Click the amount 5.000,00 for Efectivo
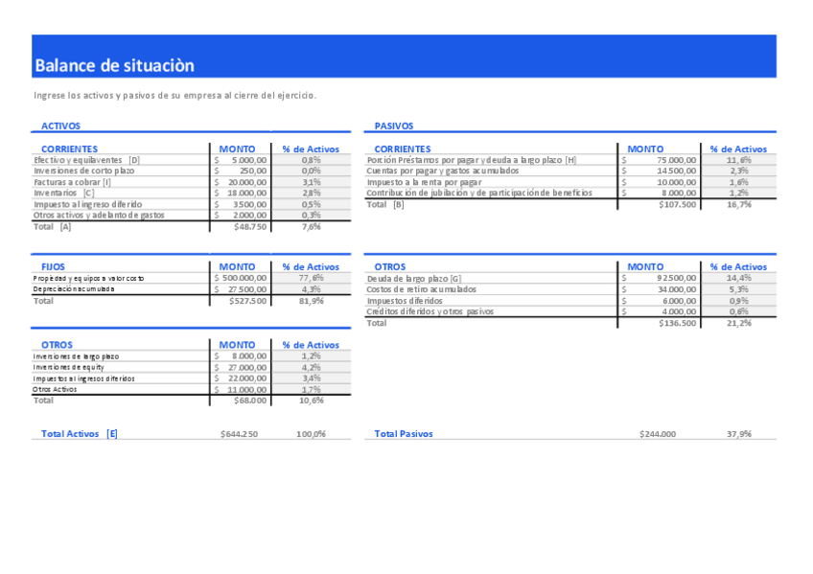The width and height of the screenshot is (813, 574). (249, 160)
